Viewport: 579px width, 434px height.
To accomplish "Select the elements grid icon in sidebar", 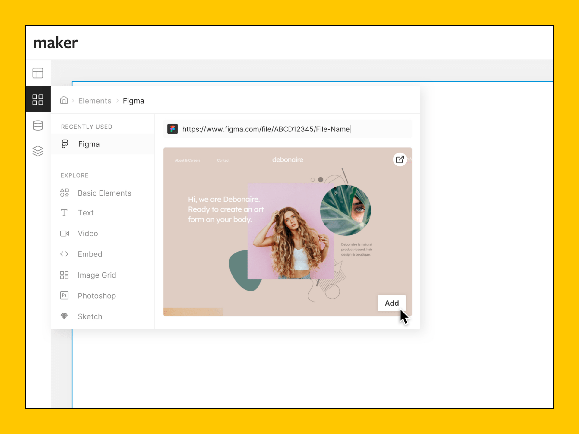I will [x=38, y=99].
